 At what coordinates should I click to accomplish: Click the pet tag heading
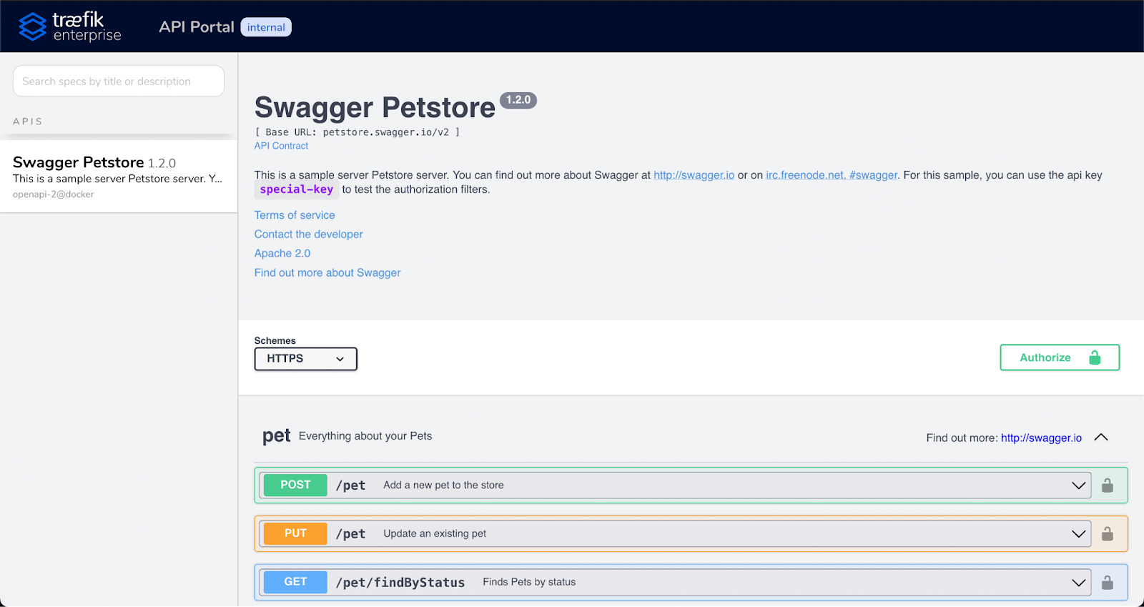point(277,436)
